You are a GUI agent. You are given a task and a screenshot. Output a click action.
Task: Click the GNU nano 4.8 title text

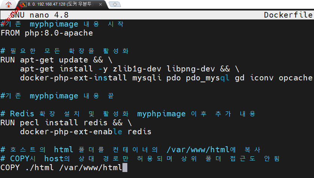[x=35, y=15]
